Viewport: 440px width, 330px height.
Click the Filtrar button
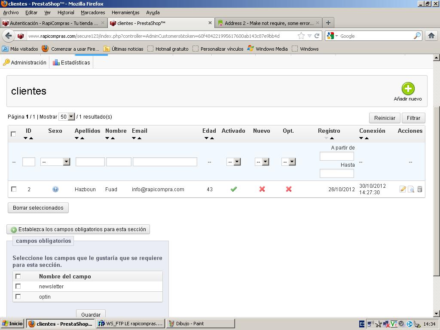coord(414,118)
